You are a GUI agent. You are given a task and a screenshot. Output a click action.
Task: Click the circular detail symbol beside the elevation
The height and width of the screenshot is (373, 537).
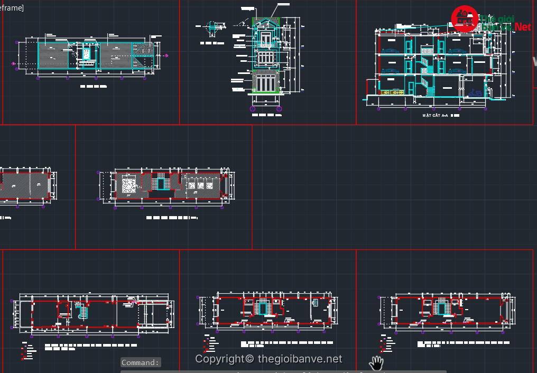(x=212, y=27)
